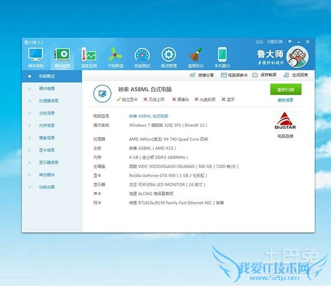Click the 主硬盘 row label
This screenshot has width=331, height=286.
[x=99, y=167]
